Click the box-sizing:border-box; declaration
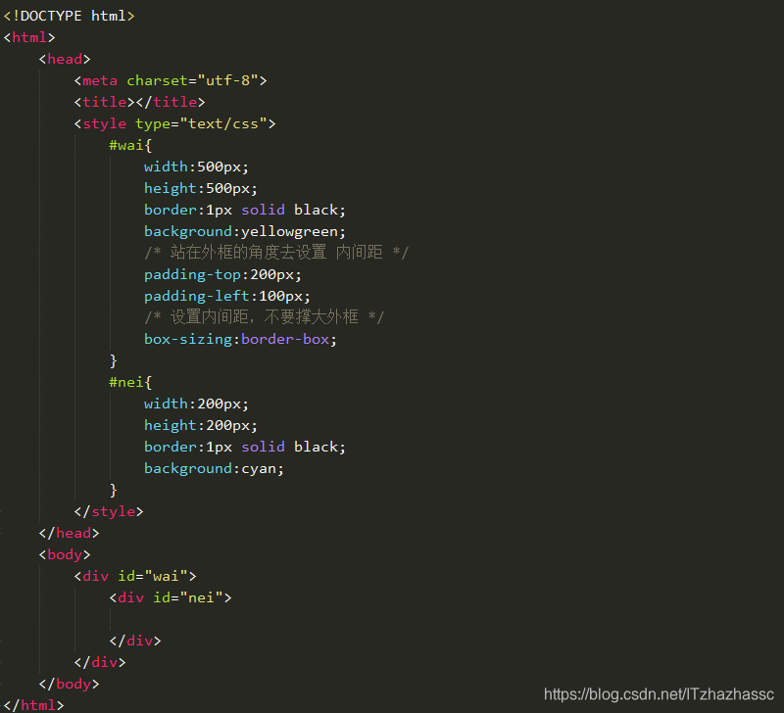Viewport: 784px width, 713px height. tap(240, 339)
